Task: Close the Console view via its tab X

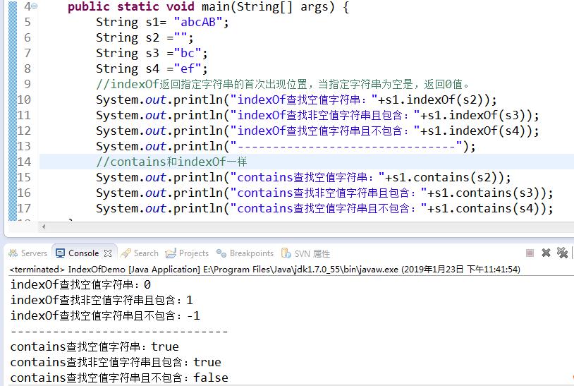Action: 108,253
